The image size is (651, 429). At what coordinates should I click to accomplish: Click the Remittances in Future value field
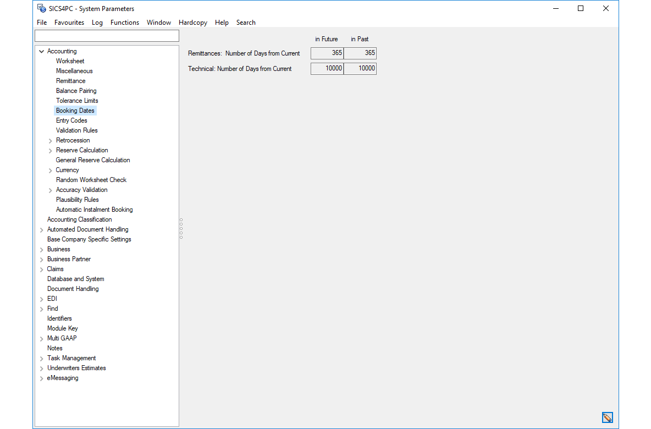(327, 53)
